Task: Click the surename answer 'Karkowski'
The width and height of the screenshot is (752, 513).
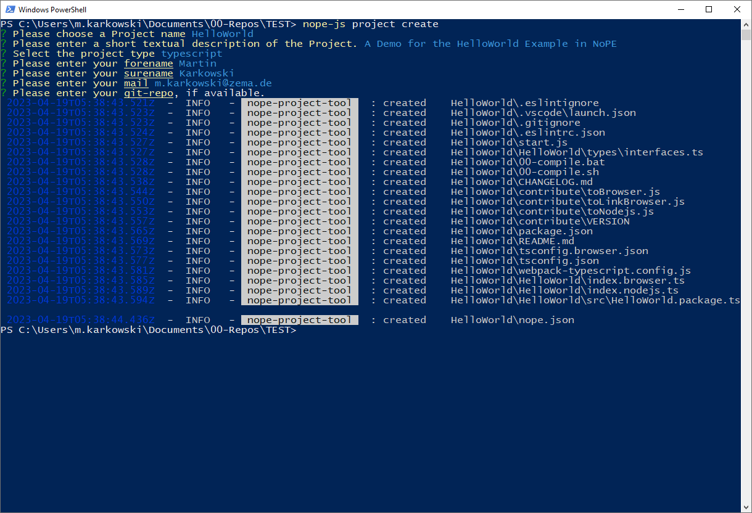Action: (207, 73)
